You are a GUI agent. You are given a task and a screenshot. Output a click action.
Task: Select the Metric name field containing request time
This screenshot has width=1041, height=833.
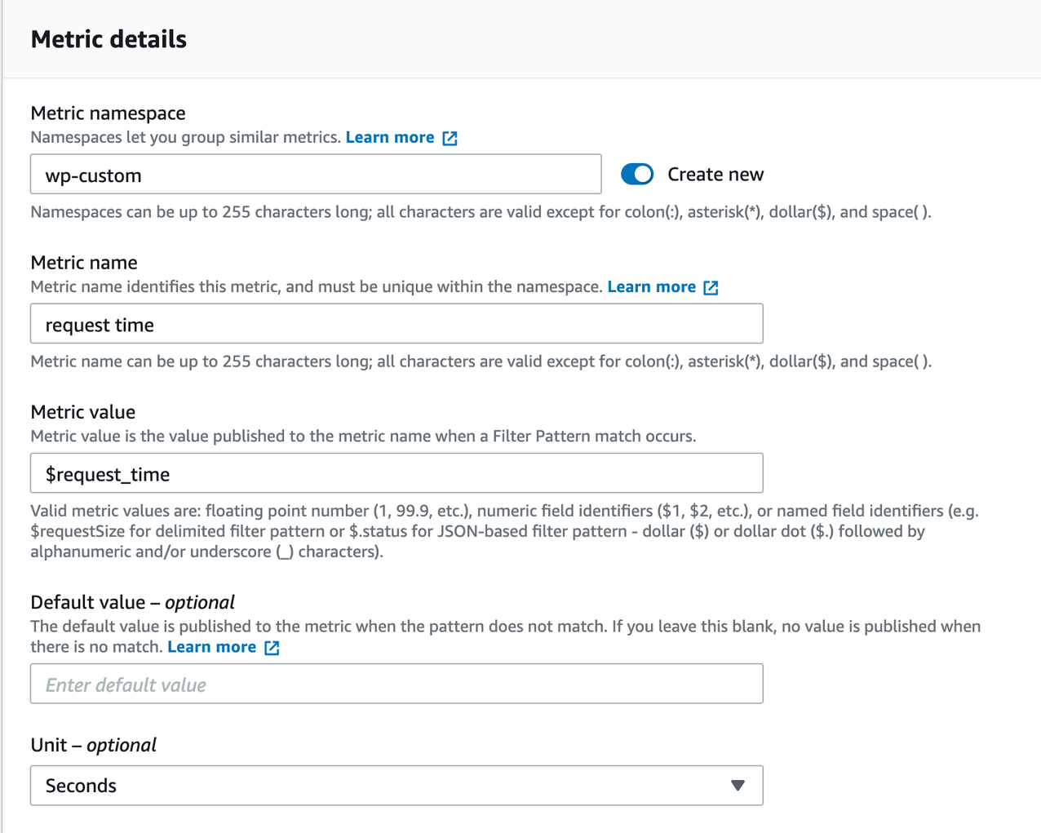click(396, 323)
